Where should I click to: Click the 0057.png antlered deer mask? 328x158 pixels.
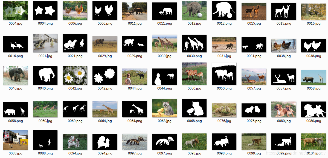pyautogui.click(x=284, y=77)
